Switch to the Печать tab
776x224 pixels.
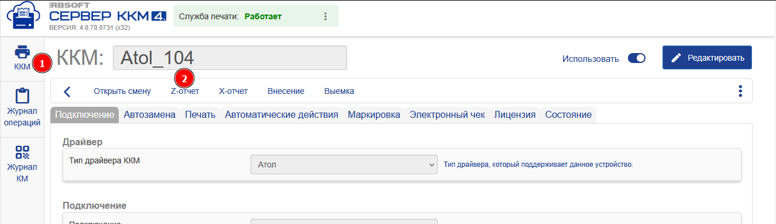(200, 115)
